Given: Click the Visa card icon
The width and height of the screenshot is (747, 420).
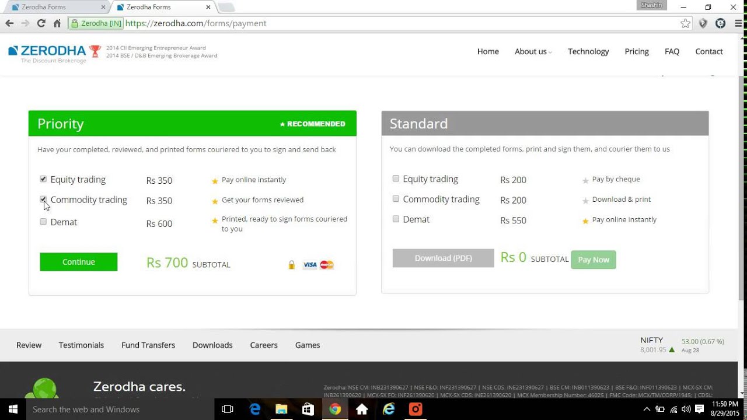Looking at the screenshot, I should coord(310,265).
